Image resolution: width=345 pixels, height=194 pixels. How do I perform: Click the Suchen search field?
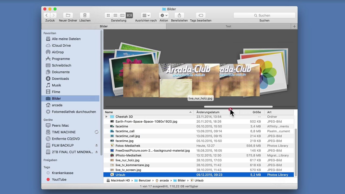coord(264,15)
